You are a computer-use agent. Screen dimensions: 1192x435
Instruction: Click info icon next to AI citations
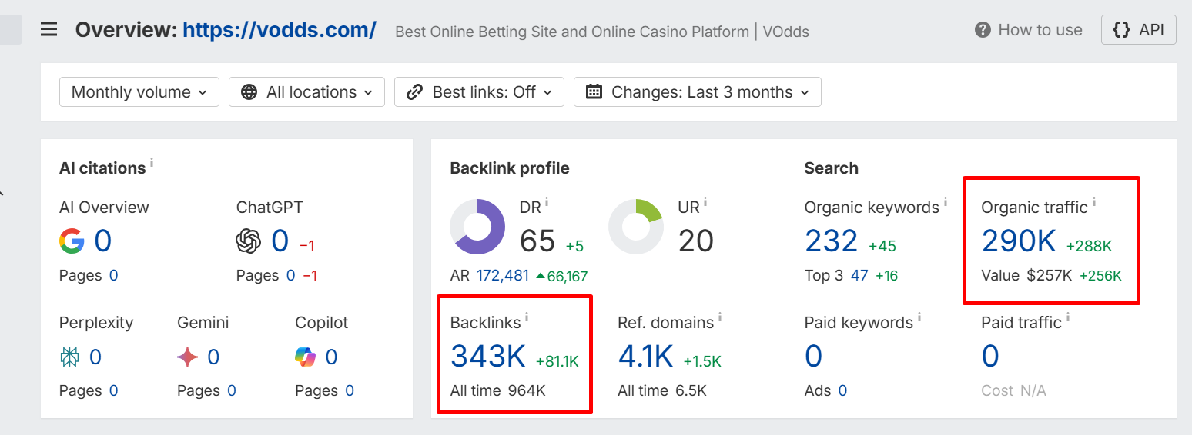click(152, 163)
